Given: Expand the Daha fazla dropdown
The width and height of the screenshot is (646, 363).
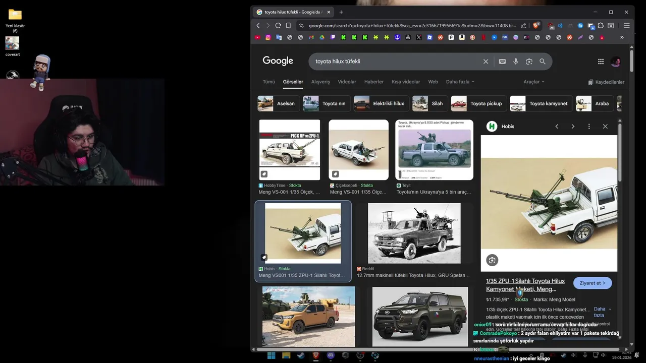Looking at the screenshot, I should (460, 82).
